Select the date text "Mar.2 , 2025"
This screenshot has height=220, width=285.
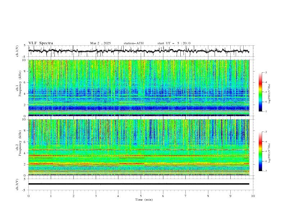click(100, 43)
